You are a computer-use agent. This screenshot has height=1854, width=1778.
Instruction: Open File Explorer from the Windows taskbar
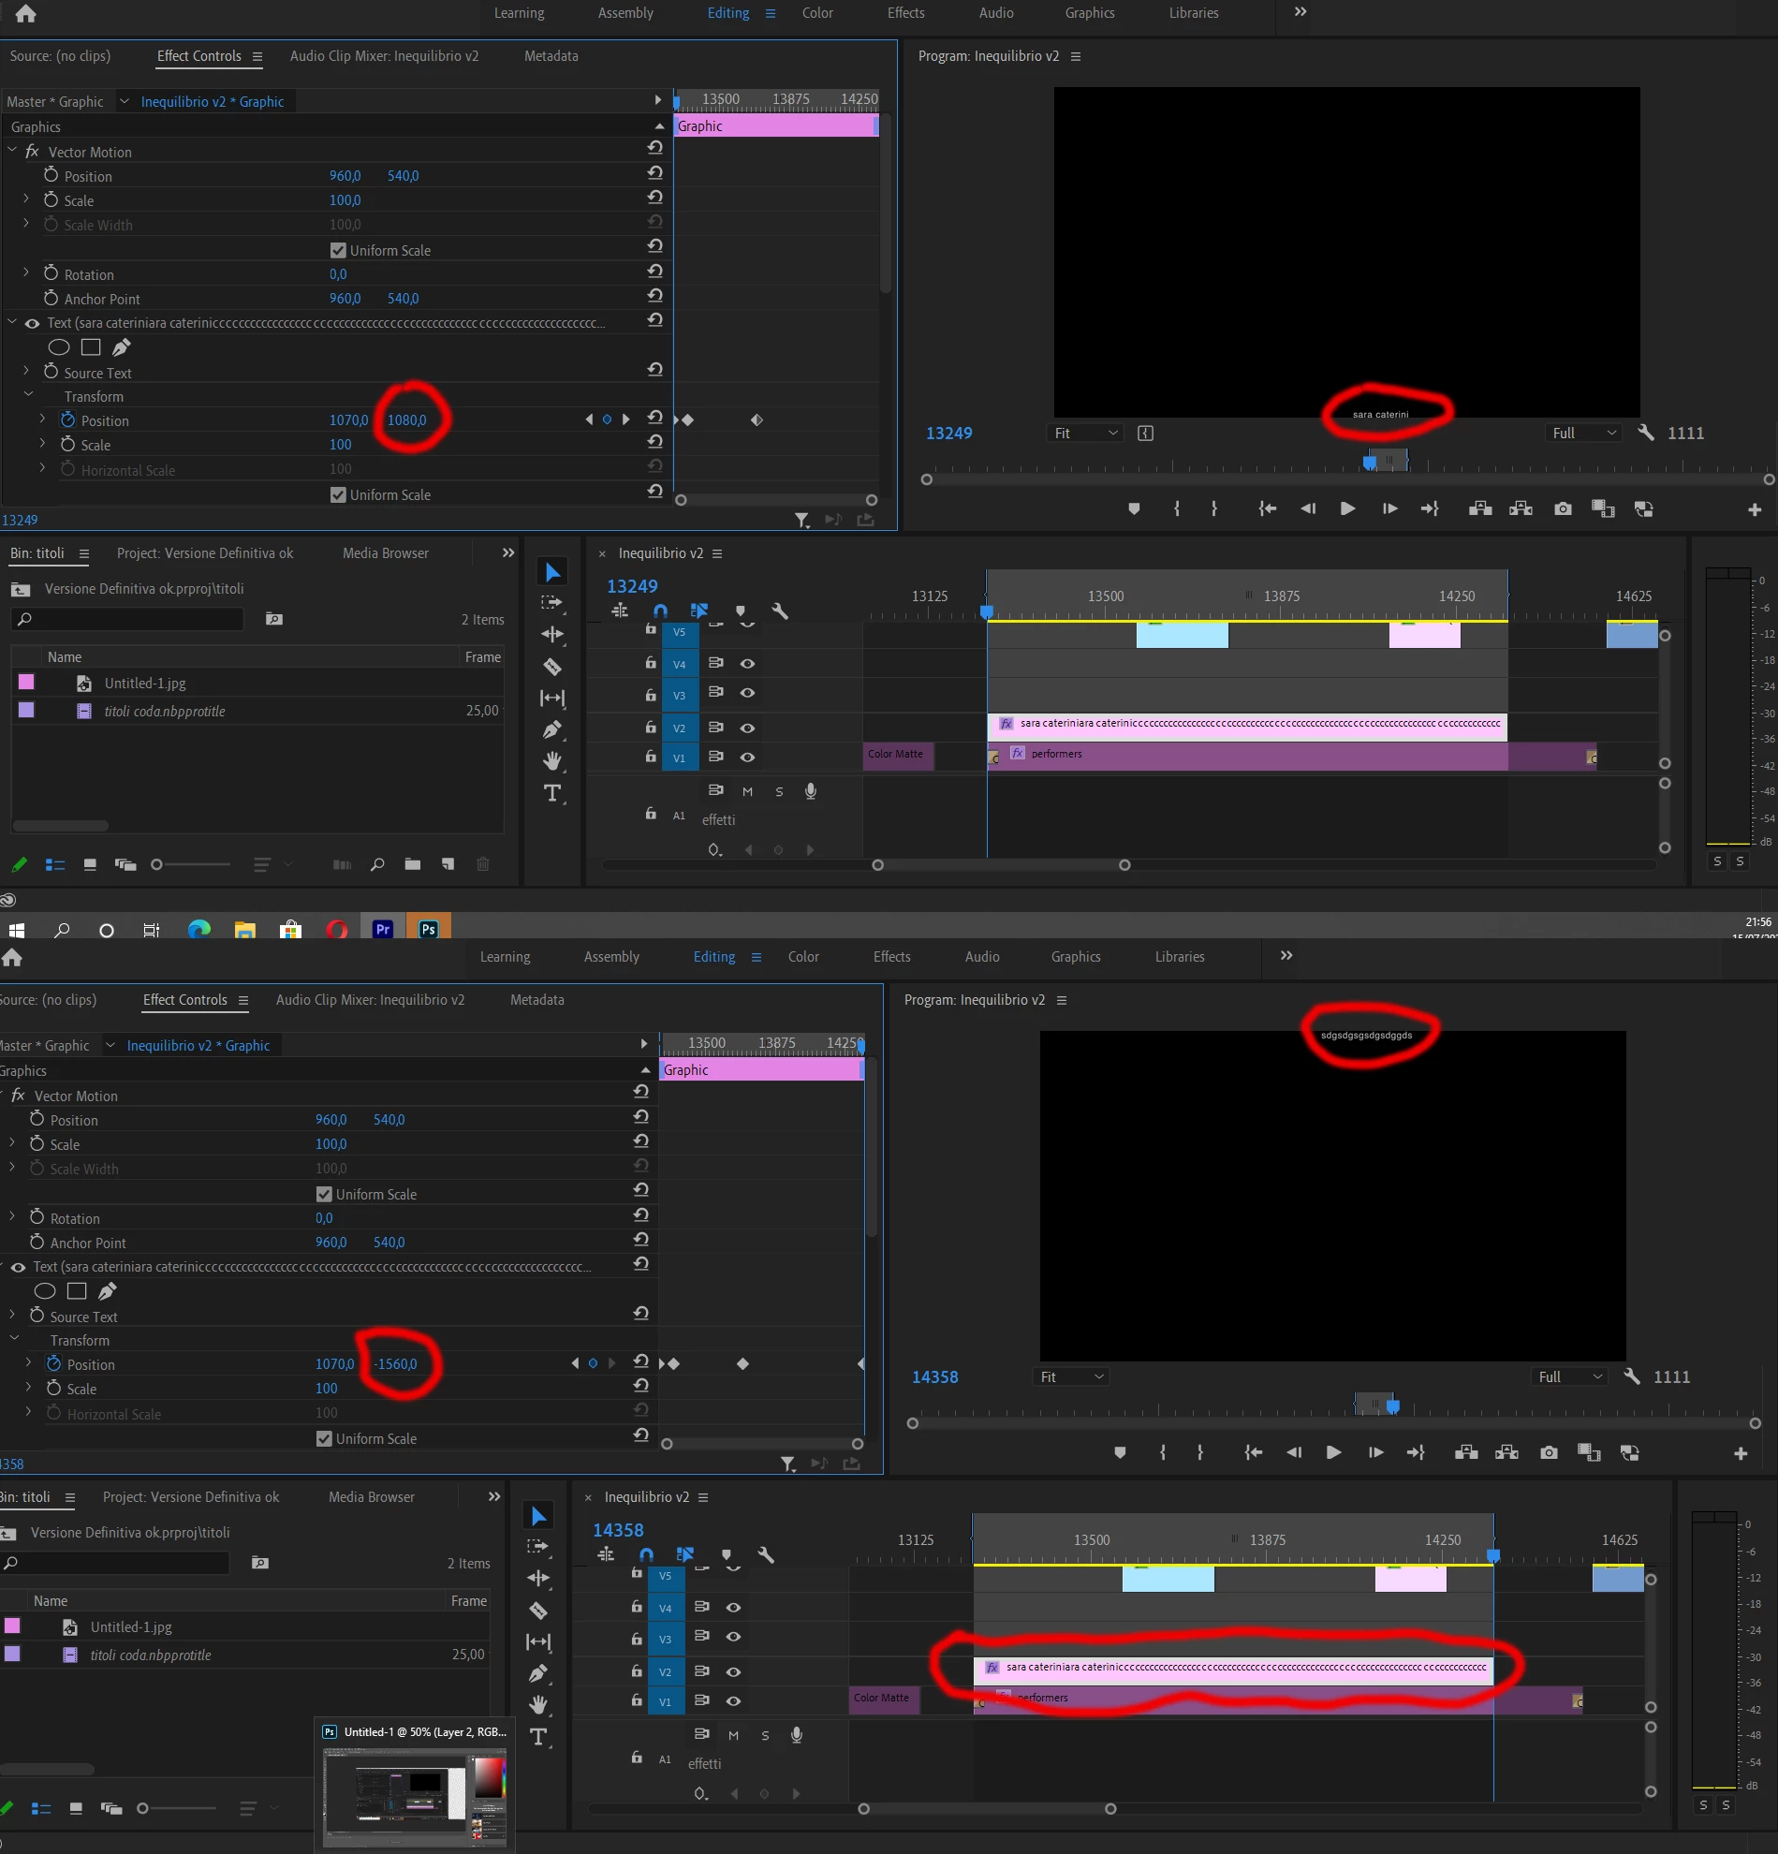245,929
